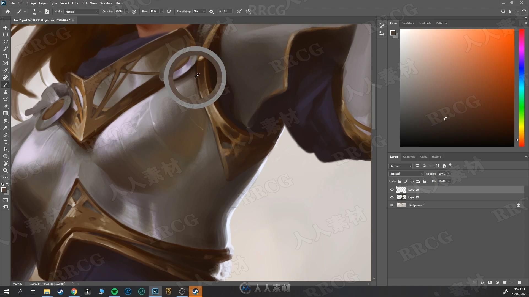Create new adjustment layer
This screenshot has width=529, height=297.
tap(497, 282)
